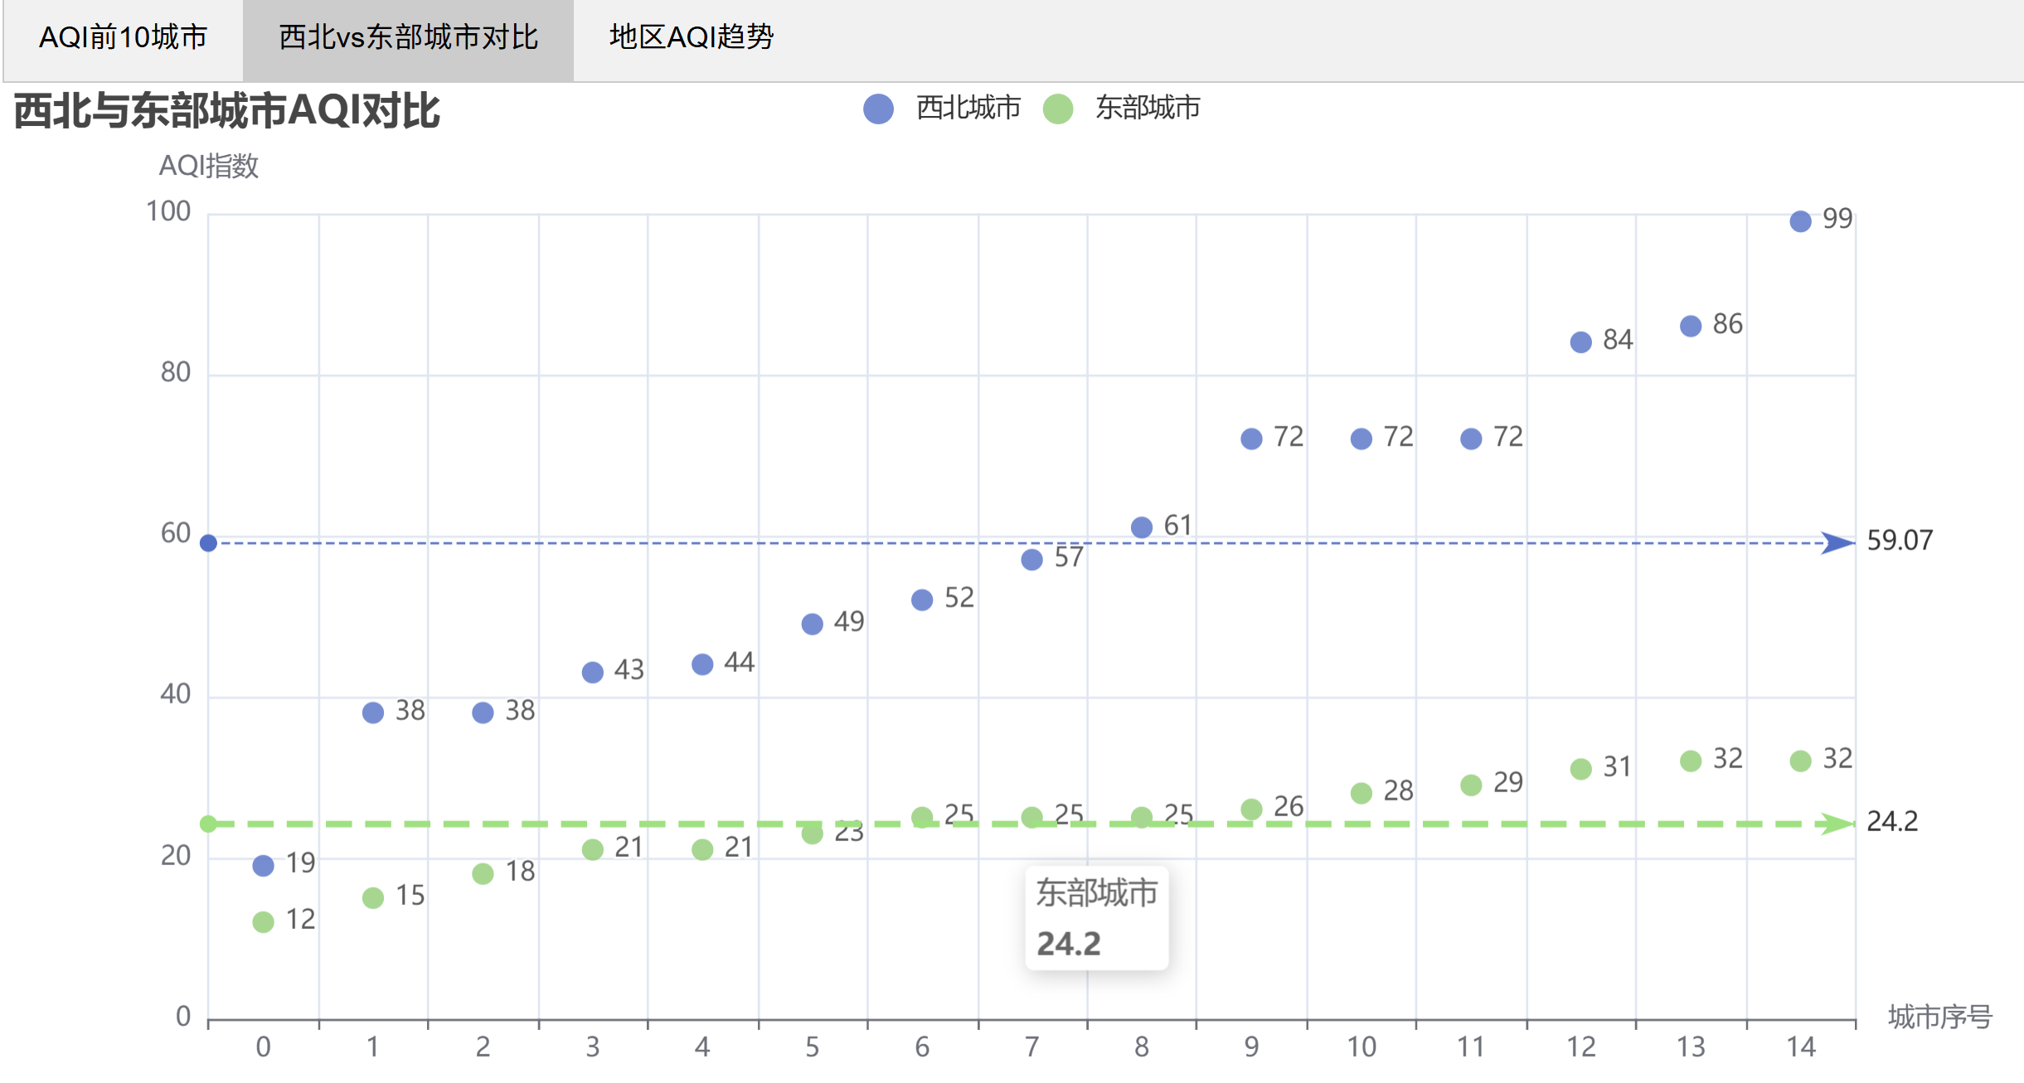
Task: Click the green data point labeled 12
Action: click(263, 922)
